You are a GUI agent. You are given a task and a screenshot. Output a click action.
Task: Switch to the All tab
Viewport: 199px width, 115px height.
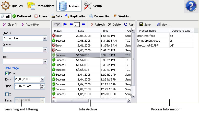click(6, 16)
